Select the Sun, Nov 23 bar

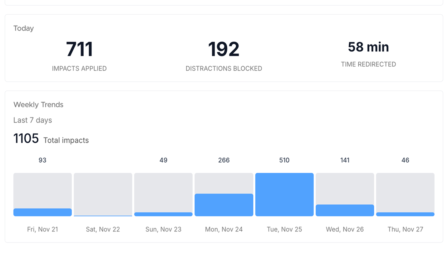tap(163, 194)
